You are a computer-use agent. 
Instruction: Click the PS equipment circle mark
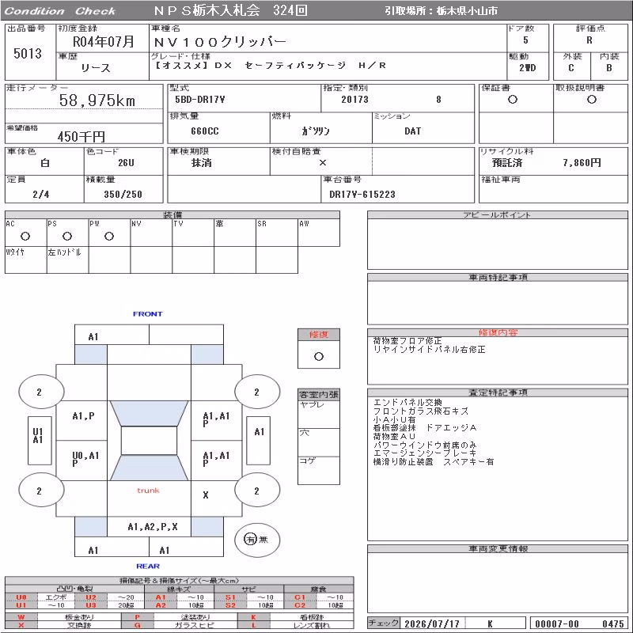(67, 237)
